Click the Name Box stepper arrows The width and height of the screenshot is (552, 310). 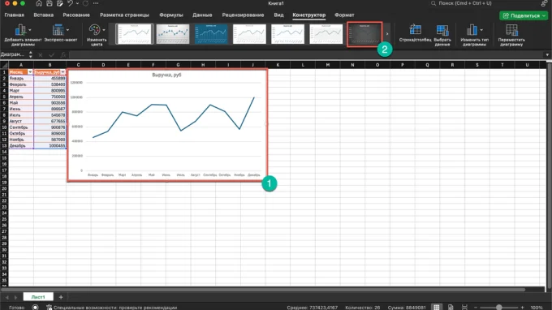[31, 54]
